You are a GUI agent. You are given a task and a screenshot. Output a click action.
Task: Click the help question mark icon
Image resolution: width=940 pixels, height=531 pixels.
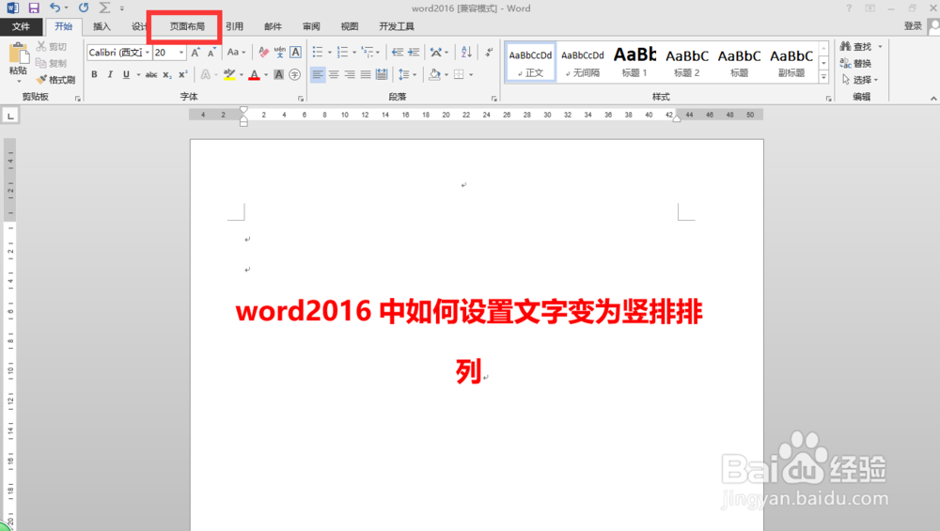tap(848, 8)
